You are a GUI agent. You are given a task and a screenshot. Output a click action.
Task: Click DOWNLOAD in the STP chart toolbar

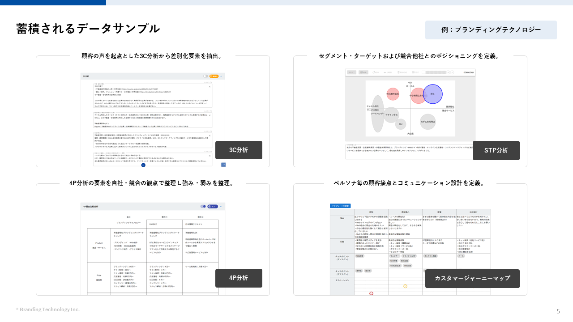[x=468, y=72]
